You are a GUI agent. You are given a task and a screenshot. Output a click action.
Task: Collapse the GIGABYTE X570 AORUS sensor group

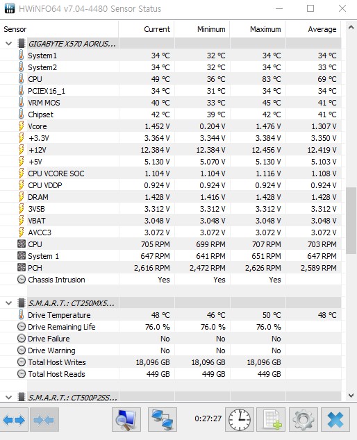point(9,44)
